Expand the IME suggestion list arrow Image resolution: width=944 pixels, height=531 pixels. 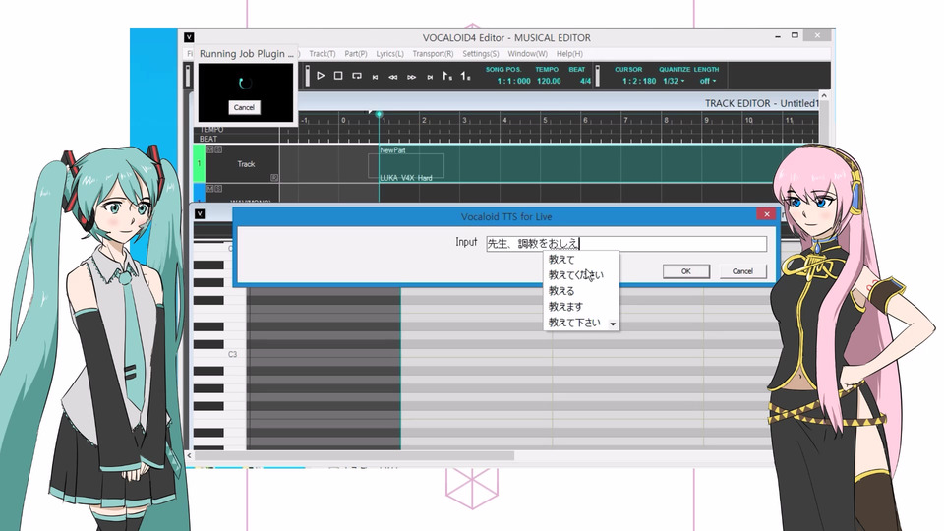613,324
